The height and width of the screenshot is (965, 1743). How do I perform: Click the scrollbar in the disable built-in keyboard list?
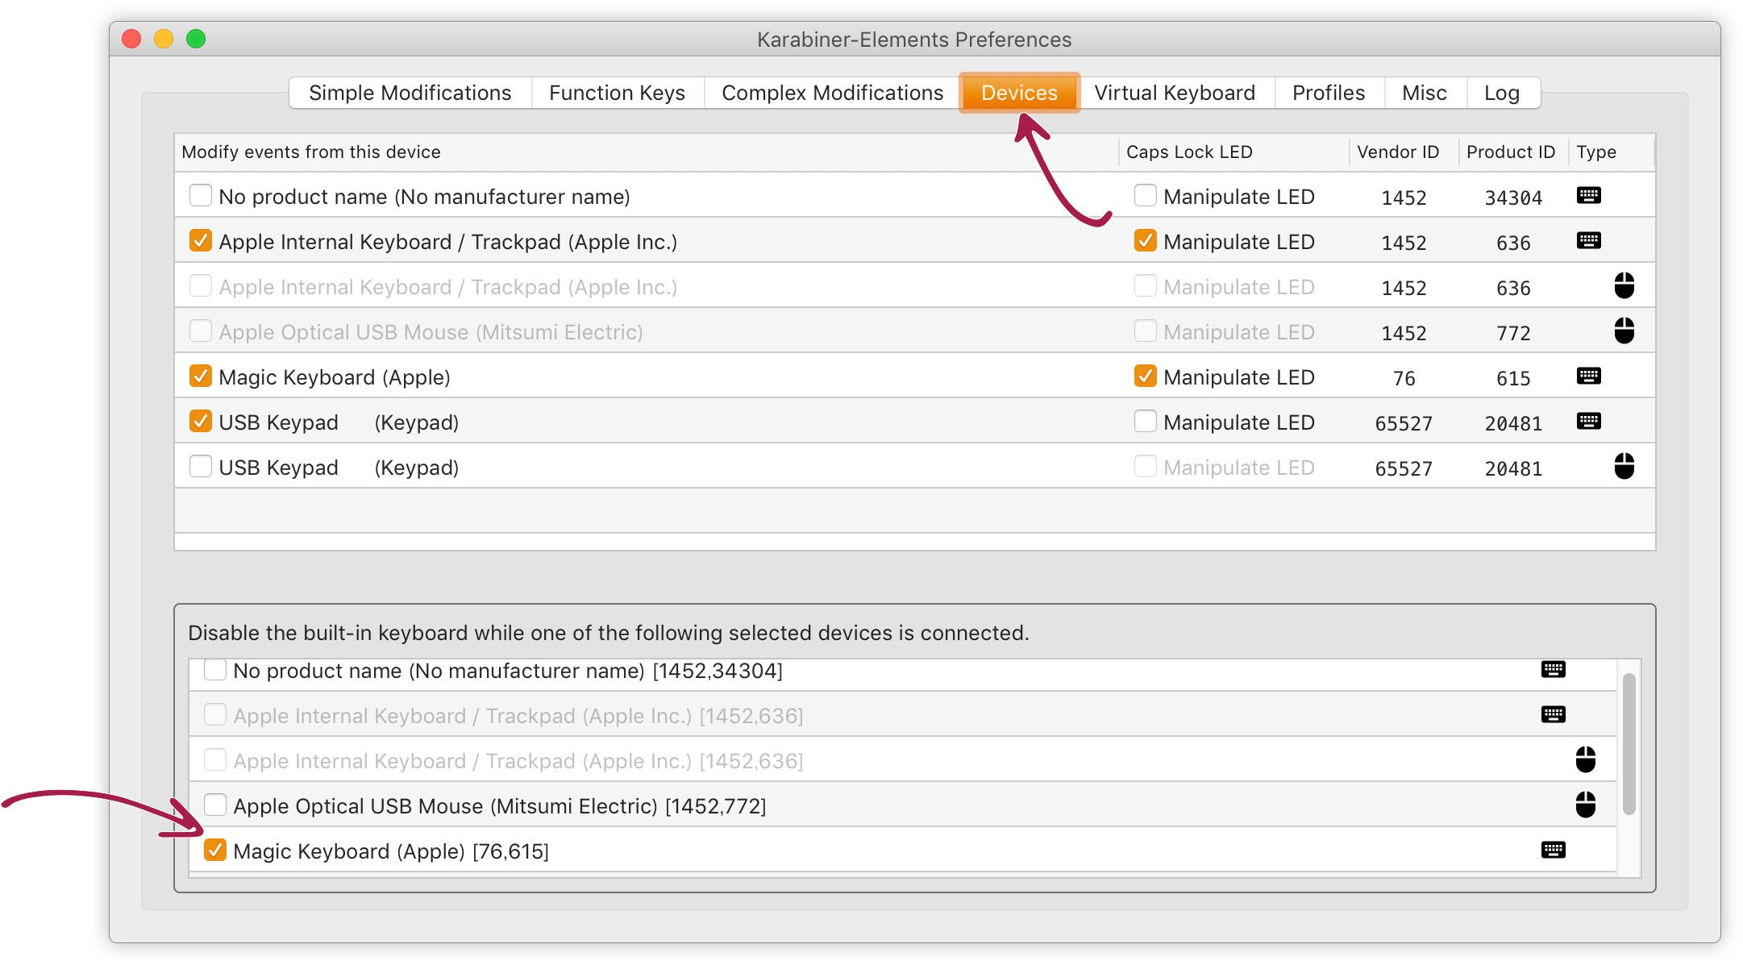tap(1629, 744)
